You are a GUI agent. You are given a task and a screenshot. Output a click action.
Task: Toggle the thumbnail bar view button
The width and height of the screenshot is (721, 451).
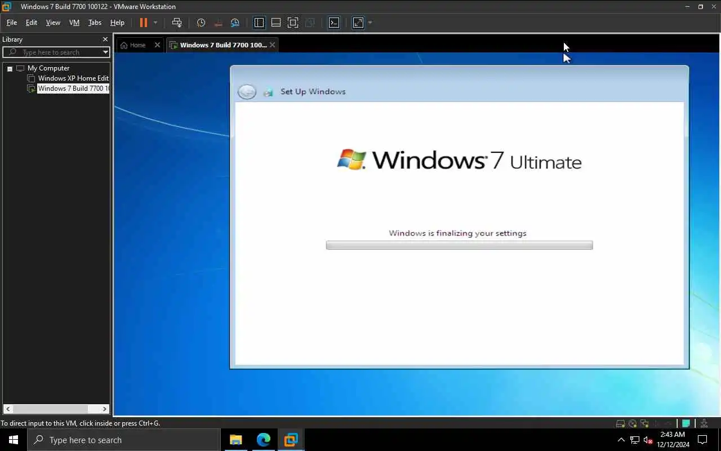pyautogui.click(x=276, y=23)
